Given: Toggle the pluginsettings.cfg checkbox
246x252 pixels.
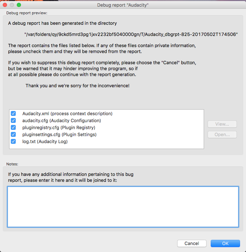Looking at the screenshot, I should 13,134.
